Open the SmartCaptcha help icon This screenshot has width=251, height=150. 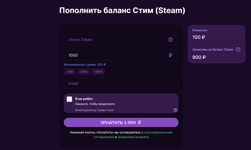point(175,110)
